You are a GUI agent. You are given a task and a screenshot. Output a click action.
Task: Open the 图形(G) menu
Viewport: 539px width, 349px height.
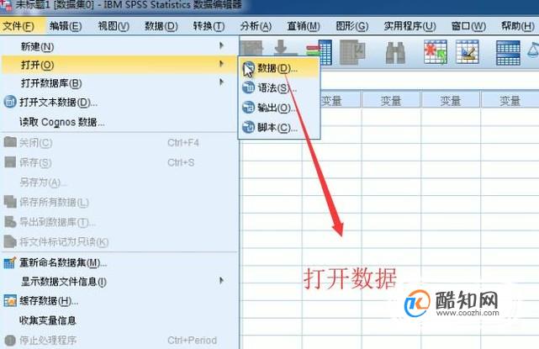[x=352, y=26]
